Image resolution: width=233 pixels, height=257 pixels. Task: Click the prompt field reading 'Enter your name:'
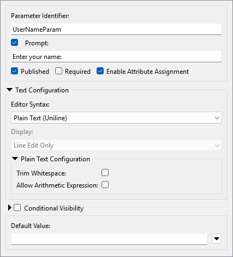pos(116,56)
